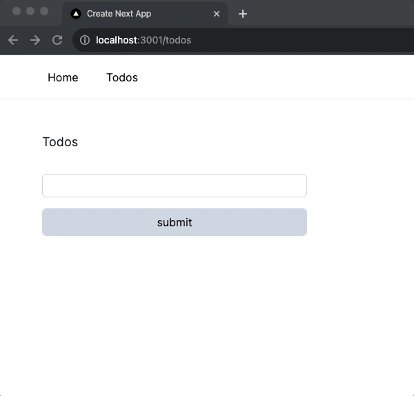Click the Next.js favicon in the tab
414x396 pixels.
(x=76, y=14)
